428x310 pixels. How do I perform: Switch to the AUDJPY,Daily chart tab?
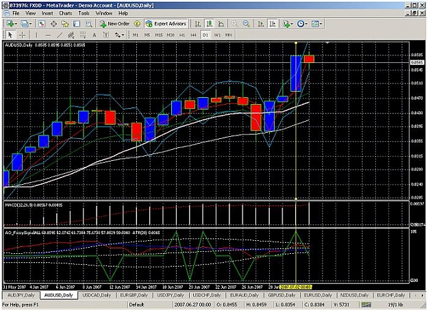click(x=21, y=295)
